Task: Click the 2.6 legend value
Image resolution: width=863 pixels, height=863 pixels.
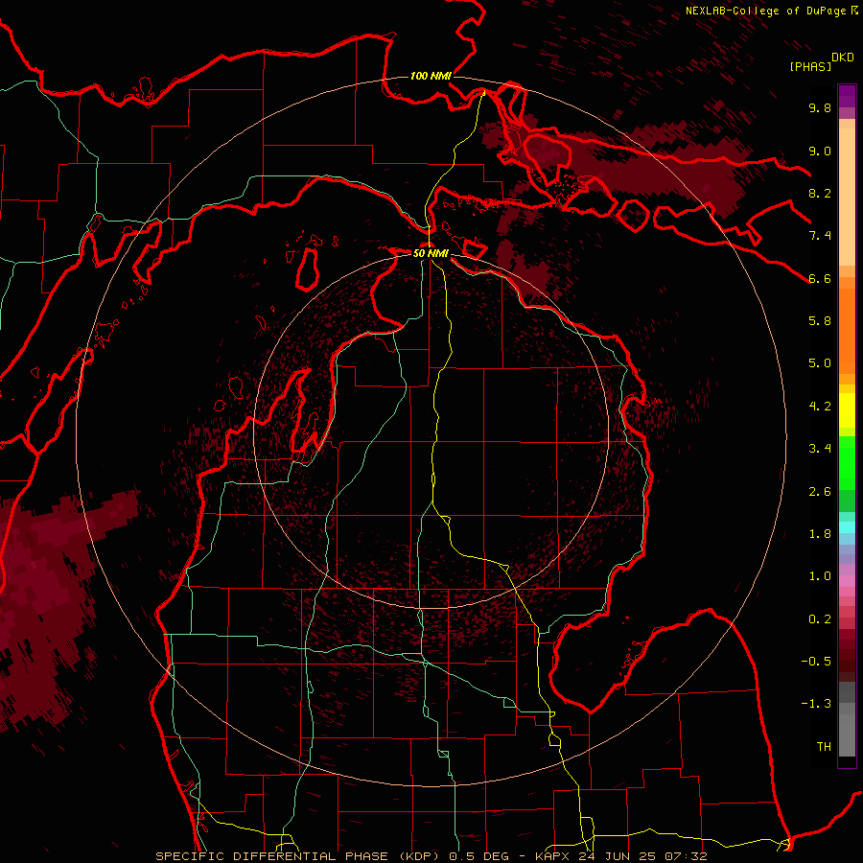Action: coord(820,492)
